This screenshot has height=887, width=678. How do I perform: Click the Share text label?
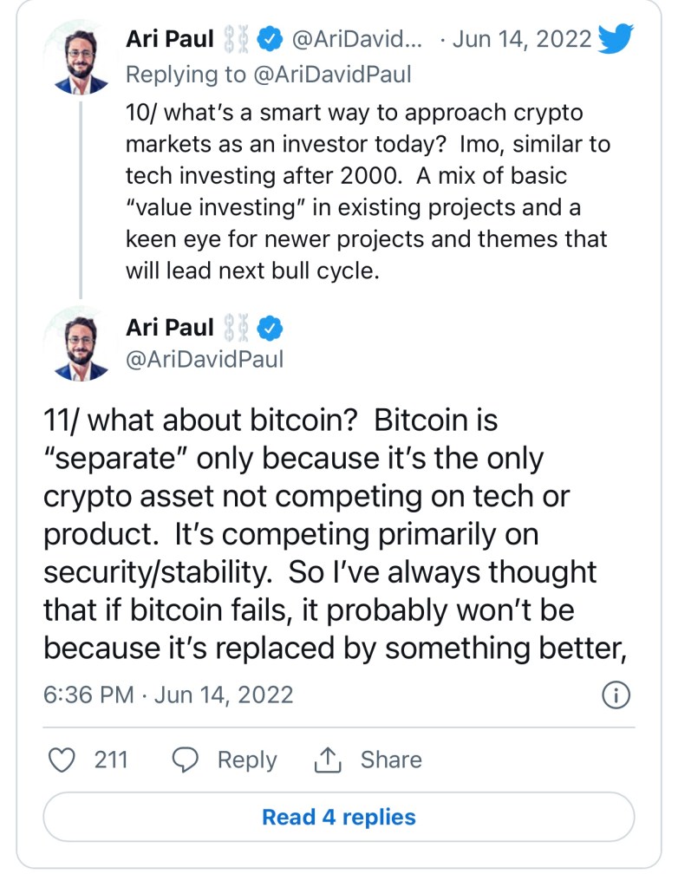pos(391,760)
